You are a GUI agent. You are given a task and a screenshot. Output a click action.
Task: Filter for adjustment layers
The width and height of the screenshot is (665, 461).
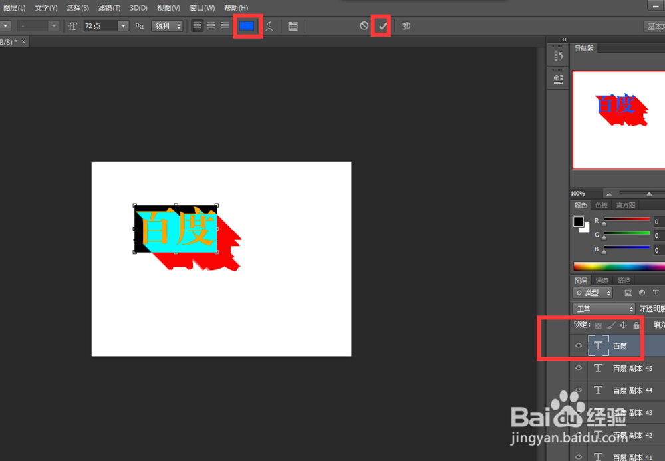[642, 293]
